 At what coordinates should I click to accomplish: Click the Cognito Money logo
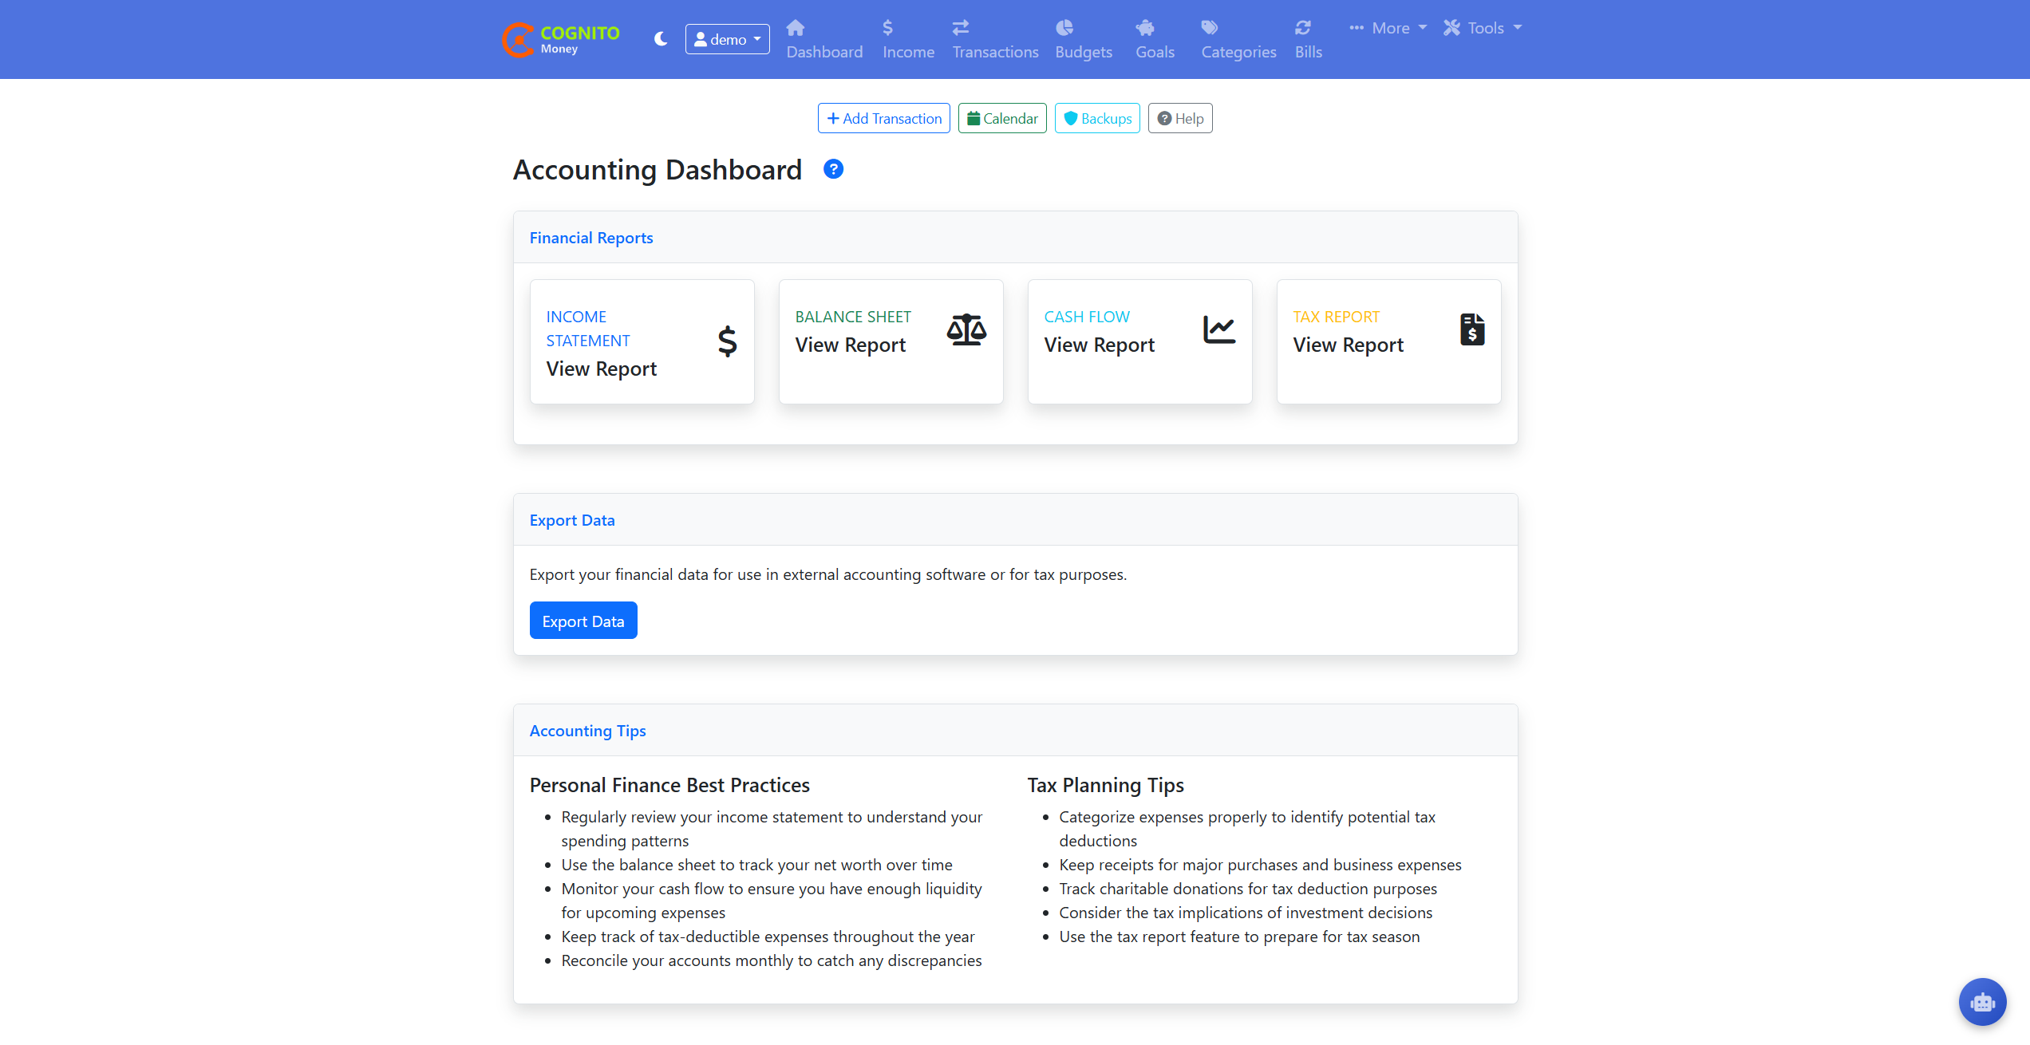tap(561, 39)
